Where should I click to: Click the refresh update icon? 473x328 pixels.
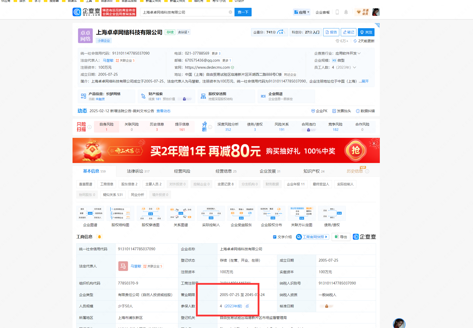point(355,41)
